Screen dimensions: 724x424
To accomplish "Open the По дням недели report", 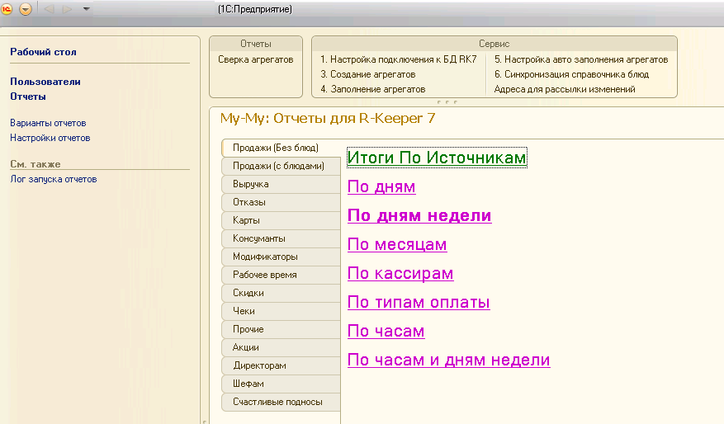I will 419,215.
